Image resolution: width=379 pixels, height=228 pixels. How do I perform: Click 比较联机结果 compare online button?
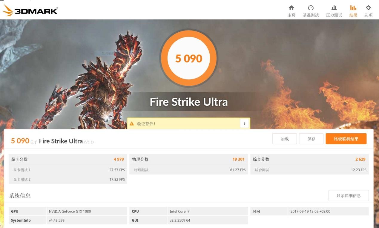click(346, 139)
